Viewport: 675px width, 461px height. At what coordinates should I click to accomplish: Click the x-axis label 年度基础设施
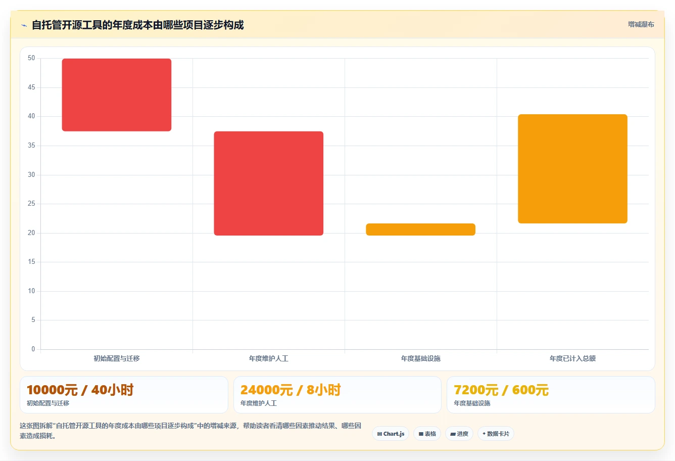click(x=421, y=358)
